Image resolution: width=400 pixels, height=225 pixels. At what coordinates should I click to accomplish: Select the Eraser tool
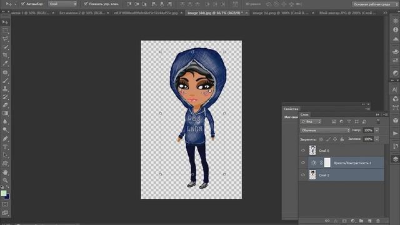[x=5, y=105]
